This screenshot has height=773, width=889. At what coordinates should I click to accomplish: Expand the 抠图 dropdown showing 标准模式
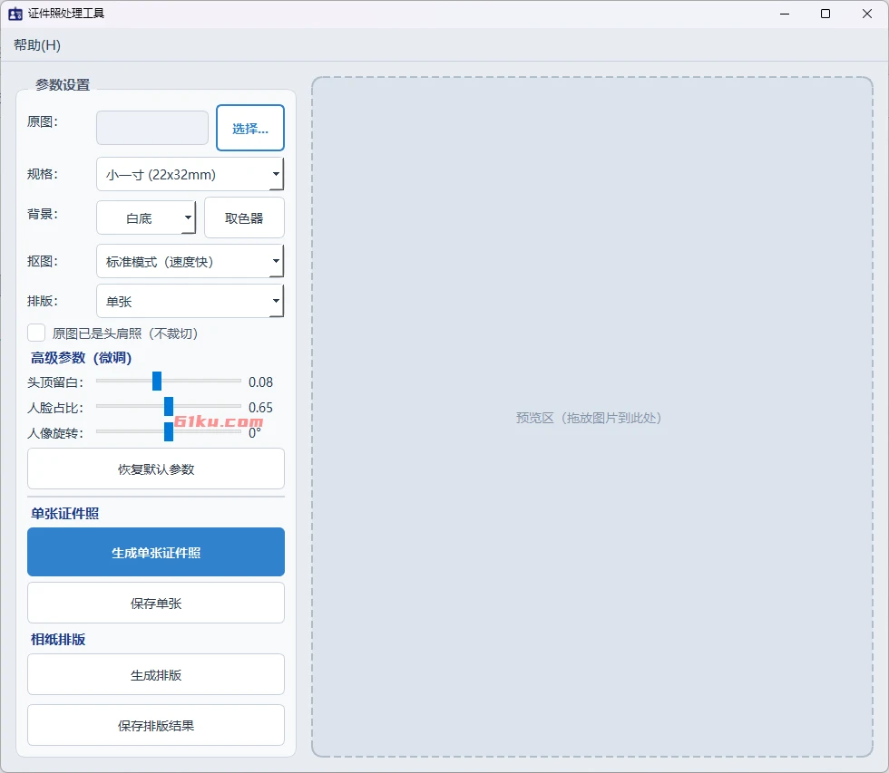(190, 261)
